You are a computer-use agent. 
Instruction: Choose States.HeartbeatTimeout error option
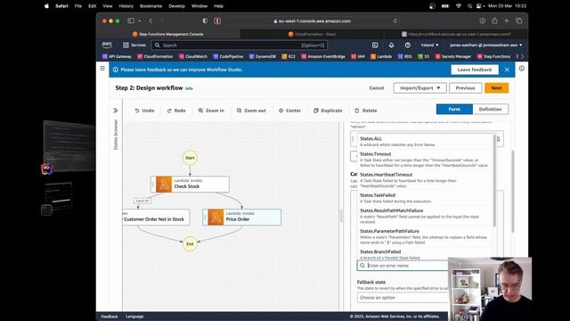tap(426, 180)
